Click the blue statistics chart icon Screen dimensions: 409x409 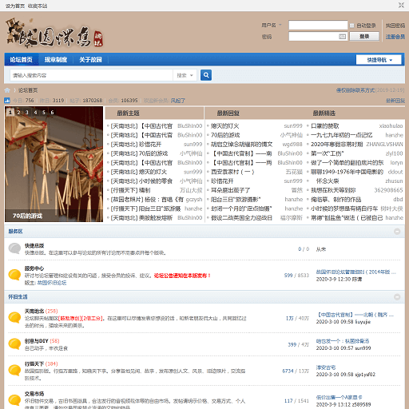point(7,101)
